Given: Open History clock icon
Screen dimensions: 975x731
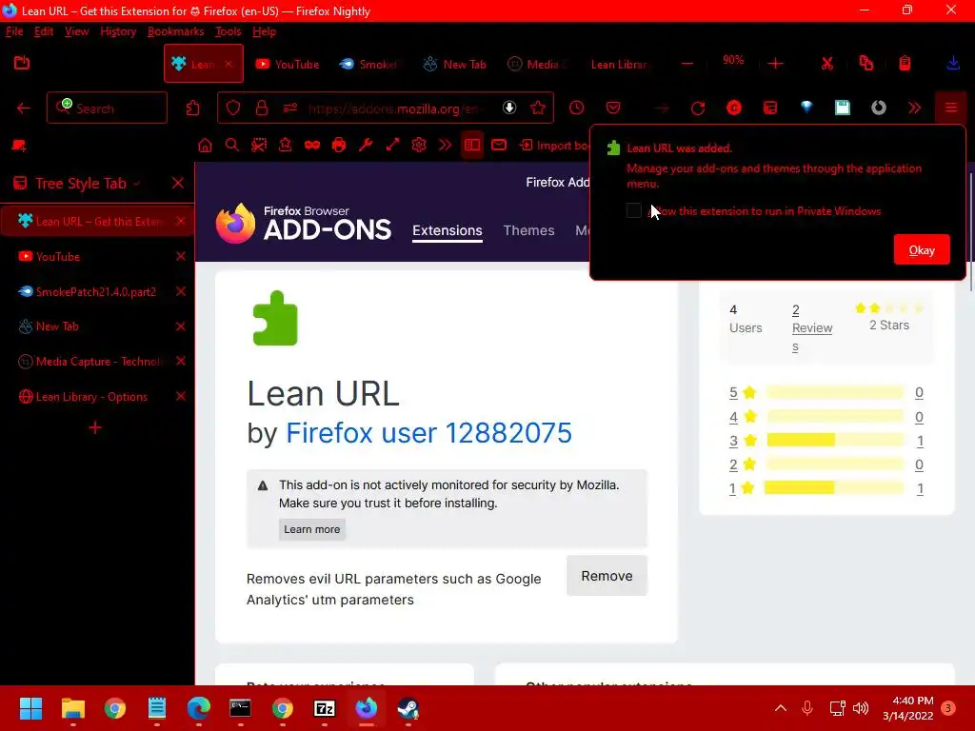Looking at the screenshot, I should 576,109.
